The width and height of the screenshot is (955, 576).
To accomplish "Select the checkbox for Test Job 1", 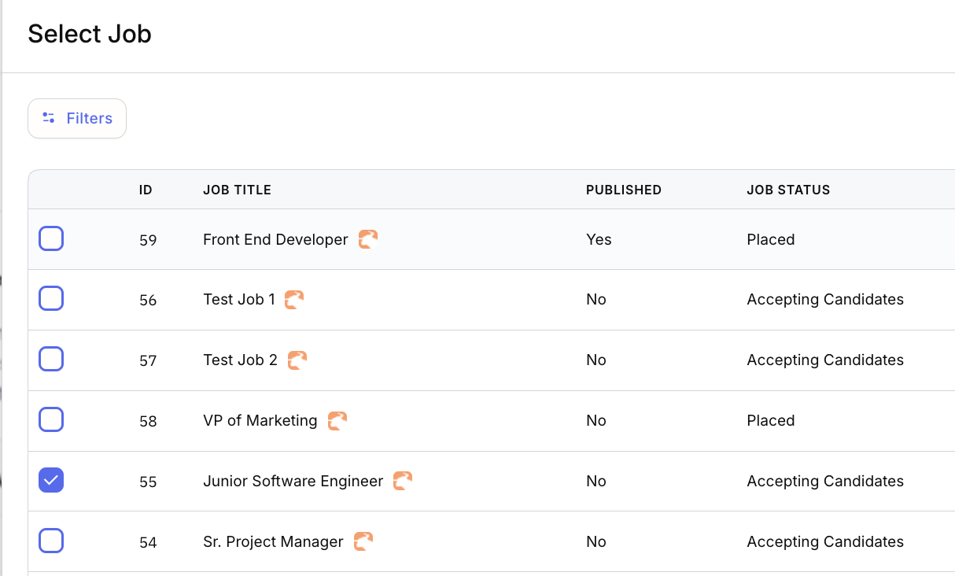I will tap(51, 299).
